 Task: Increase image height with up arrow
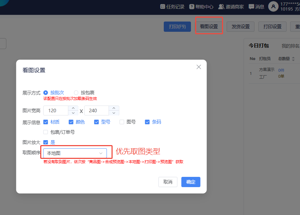point(114,108)
